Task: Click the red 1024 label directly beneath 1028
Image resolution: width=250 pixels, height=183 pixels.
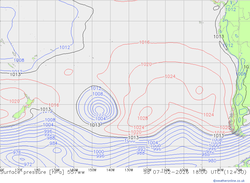Action: 139,127
